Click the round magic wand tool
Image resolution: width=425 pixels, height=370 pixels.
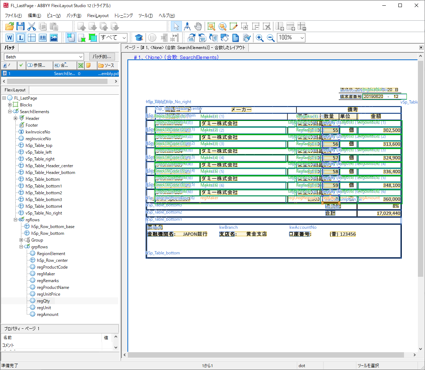(222, 26)
